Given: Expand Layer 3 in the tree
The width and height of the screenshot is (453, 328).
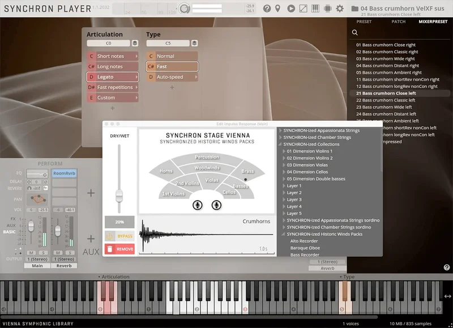Looking at the screenshot, I should click(284, 200).
